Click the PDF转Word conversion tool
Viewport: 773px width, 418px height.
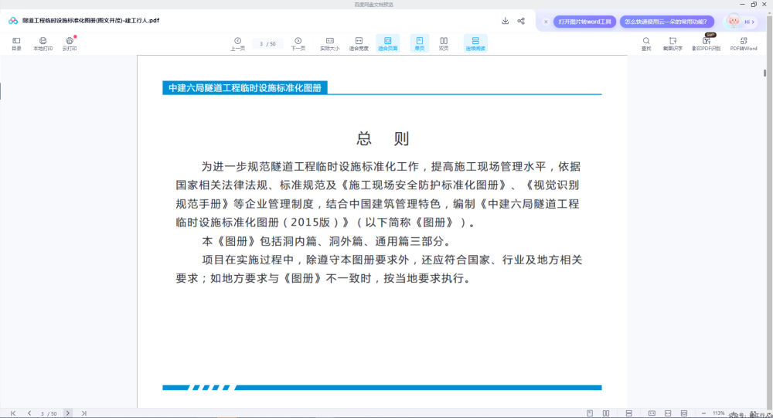tap(744, 43)
